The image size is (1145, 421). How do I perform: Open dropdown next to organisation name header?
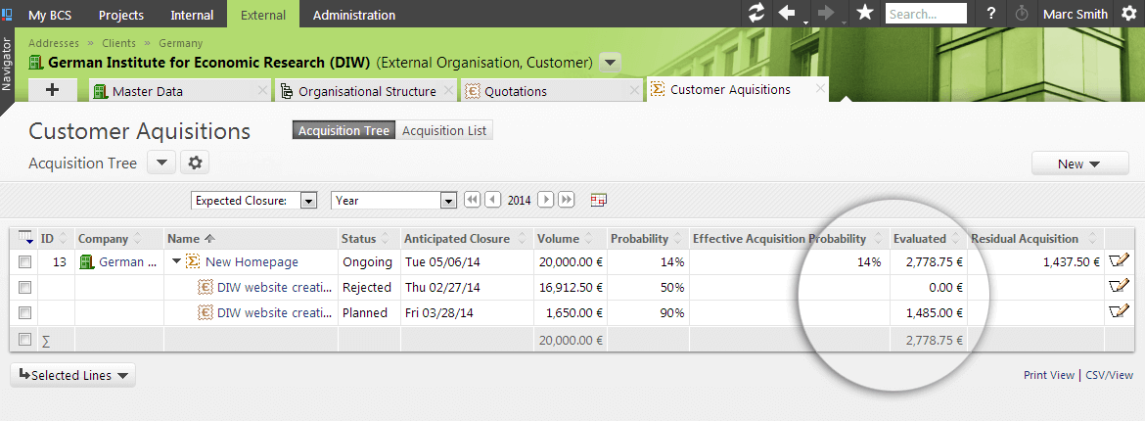611,63
